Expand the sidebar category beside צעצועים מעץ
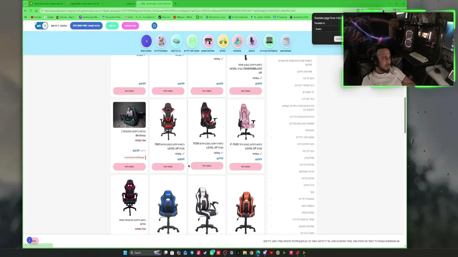458x257 pixels. tap(271, 206)
